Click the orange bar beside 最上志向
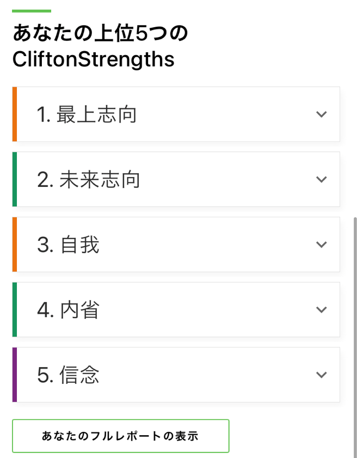Screen dimensions: 357x458 (15, 114)
